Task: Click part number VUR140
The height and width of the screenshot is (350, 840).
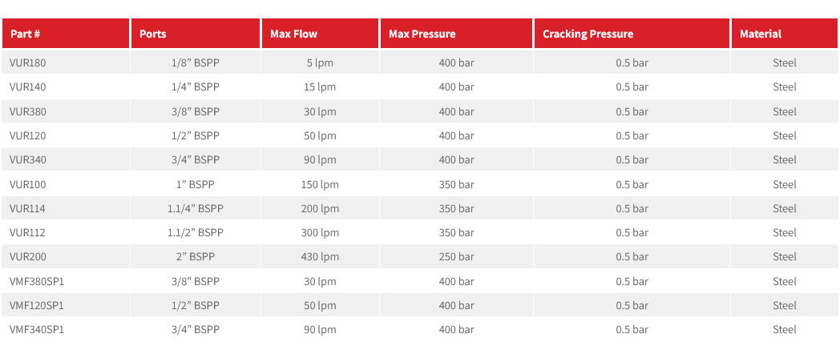Action: 26,86
